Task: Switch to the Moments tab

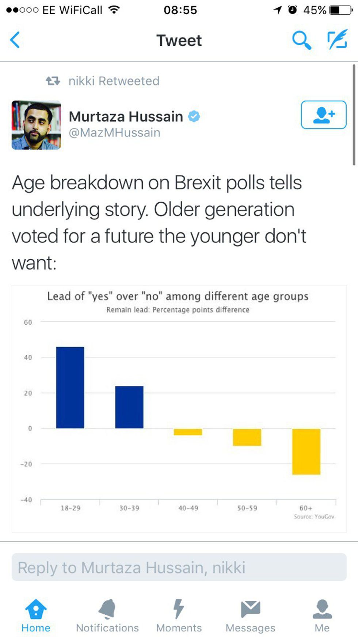Action: pos(179,616)
